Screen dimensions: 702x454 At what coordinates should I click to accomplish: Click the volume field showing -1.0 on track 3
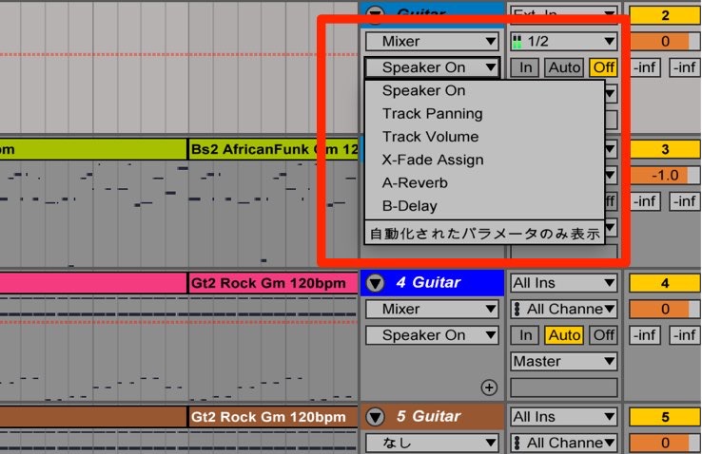[665, 175]
